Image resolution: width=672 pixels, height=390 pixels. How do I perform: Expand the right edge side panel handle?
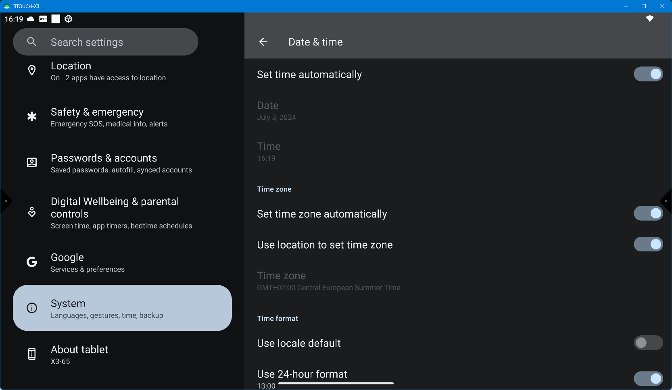pyautogui.click(x=666, y=201)
